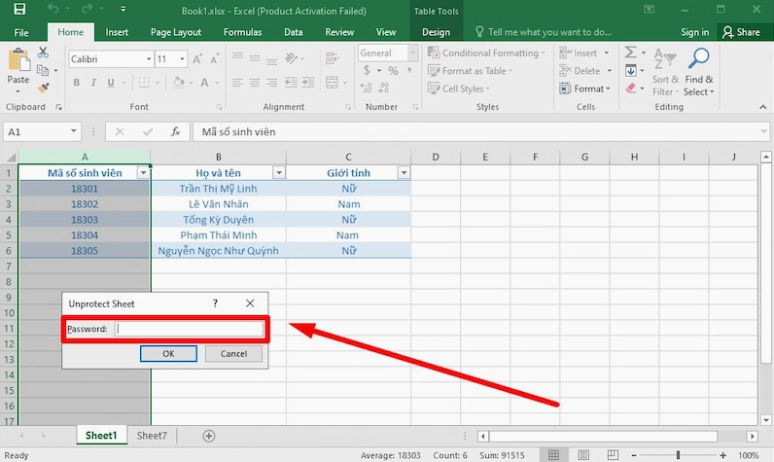The height and width of the screenshot is (462, 774).
Task: Click the Merge & Center icon
Action: click(x=333, y=83)
